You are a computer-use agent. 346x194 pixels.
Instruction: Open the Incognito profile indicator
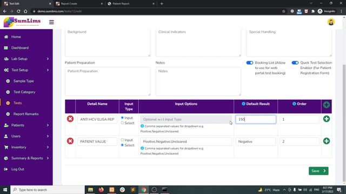click(327, 11)
